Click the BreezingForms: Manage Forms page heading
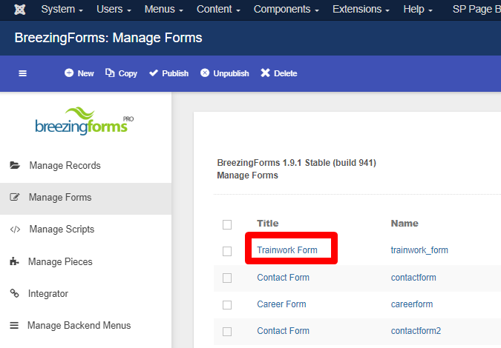Viewport: 501px width, 348px height. [108, 38]
